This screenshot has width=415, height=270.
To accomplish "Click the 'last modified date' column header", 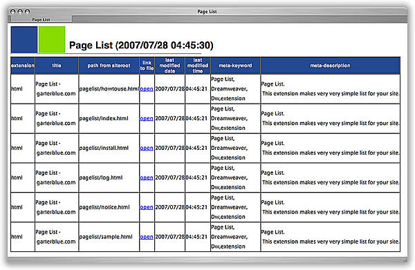I will pyautogui.click(x=169, y=66).
